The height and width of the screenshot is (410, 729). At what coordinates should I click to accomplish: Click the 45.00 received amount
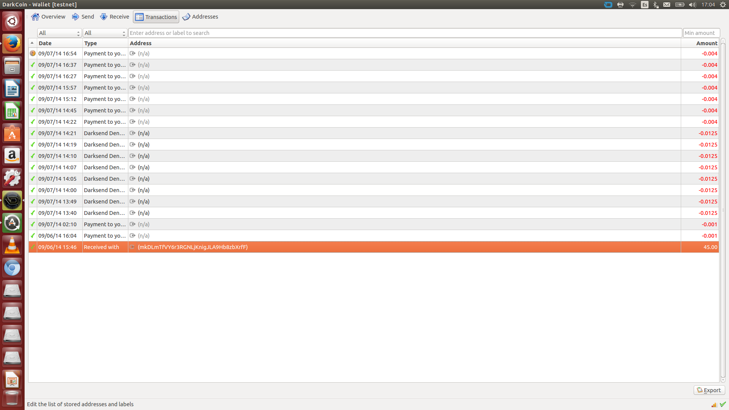(x=710, y=247)
